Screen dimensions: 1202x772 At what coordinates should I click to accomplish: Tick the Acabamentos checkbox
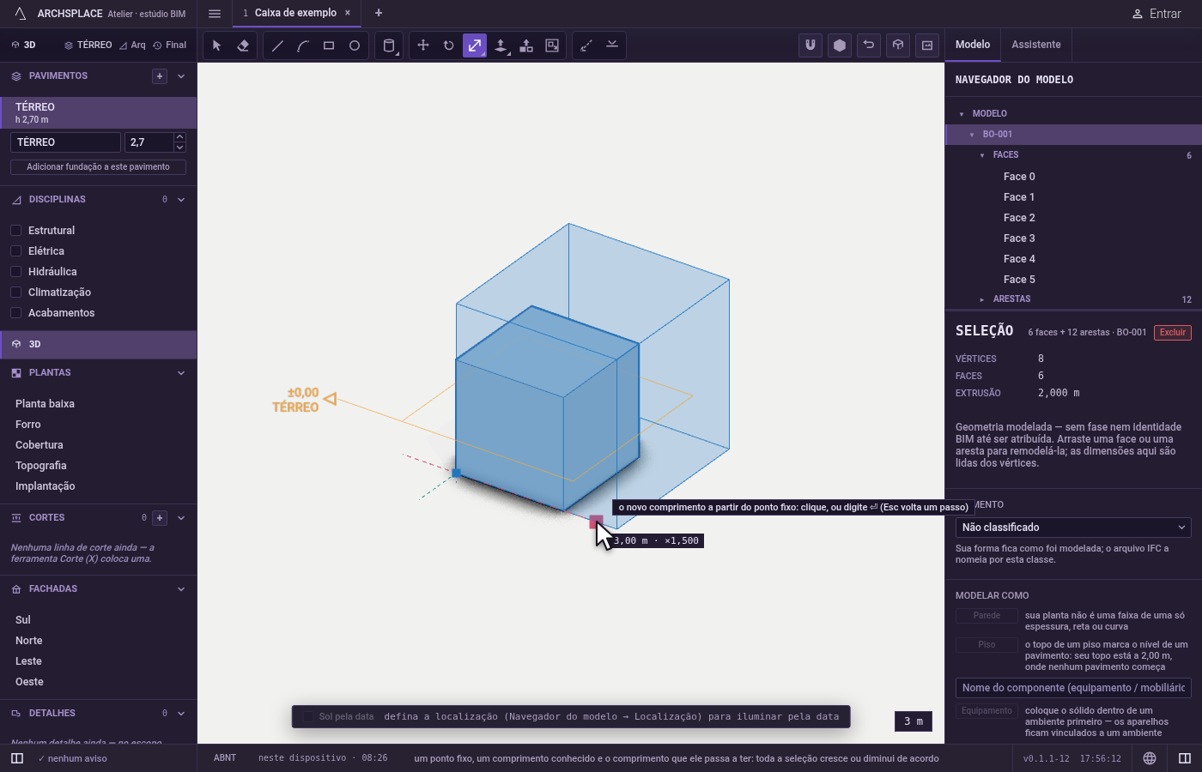point(15,313)
